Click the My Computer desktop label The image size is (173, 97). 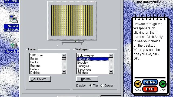tap(12, 1)
